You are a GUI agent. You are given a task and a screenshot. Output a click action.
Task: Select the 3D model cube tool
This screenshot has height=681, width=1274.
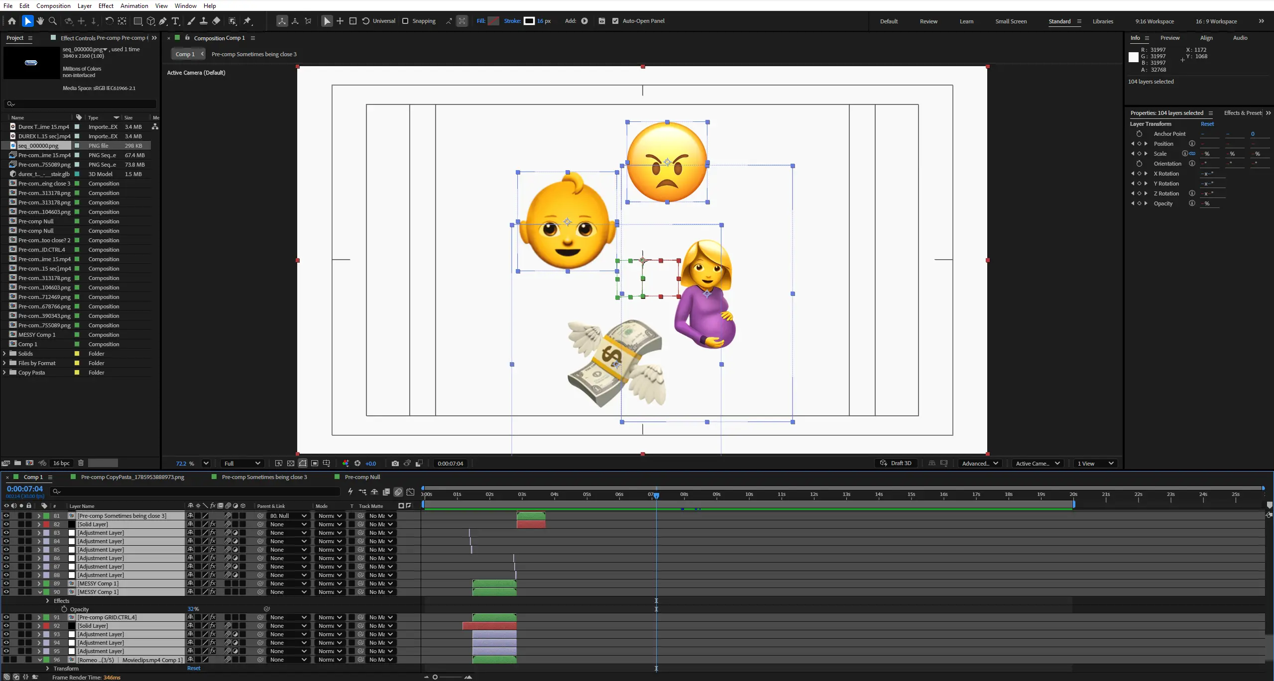click(150, 21)
